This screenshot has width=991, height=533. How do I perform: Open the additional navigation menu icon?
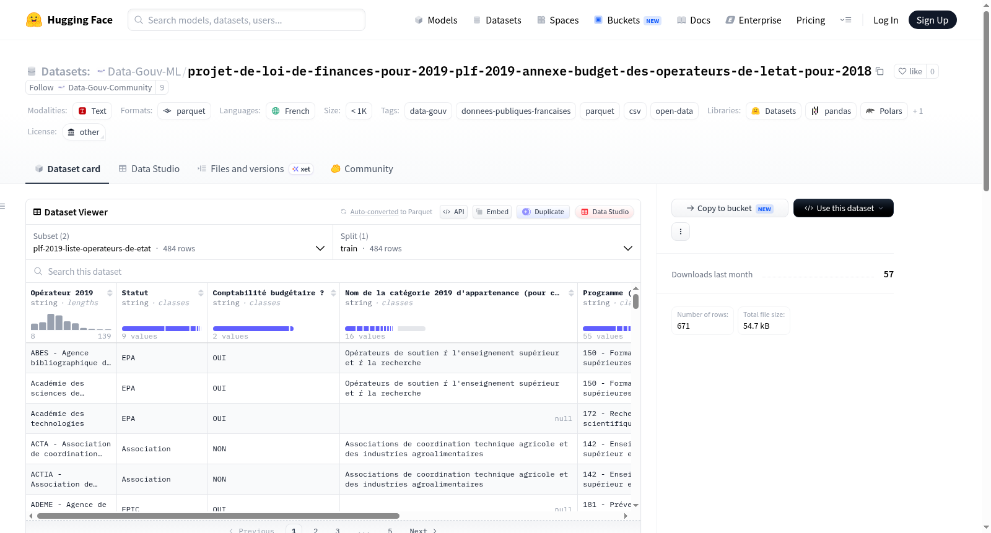tap(845, 20)
